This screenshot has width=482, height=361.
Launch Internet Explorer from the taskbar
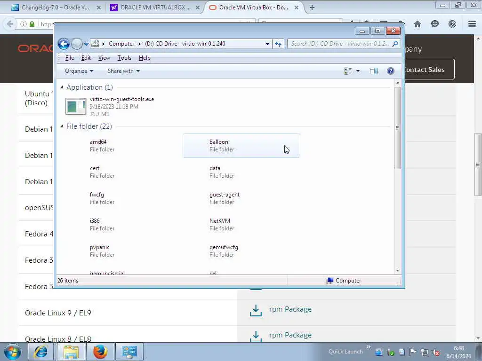pos(41,352)
